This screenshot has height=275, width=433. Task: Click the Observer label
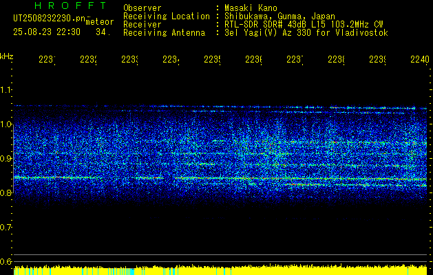142,8
